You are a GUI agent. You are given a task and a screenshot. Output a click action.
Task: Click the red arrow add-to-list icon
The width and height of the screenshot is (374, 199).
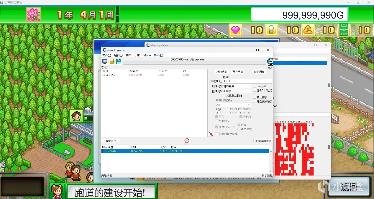point(211,134)
